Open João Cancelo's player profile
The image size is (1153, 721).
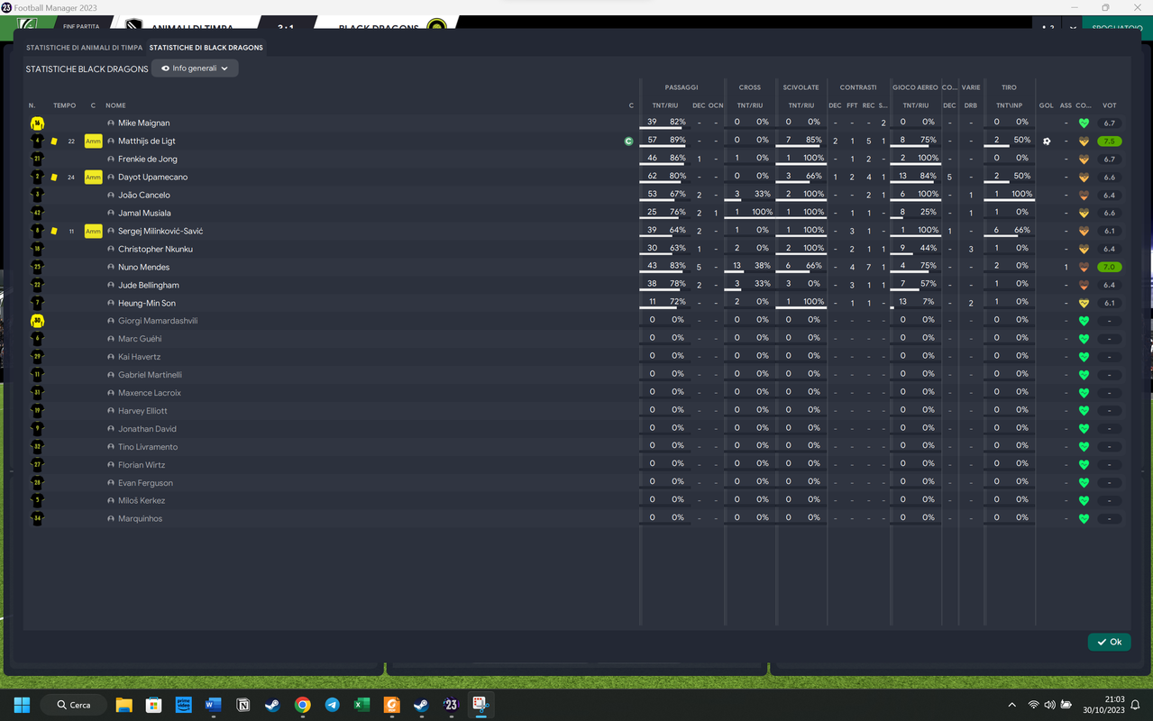pyautogui.click(x=144, y=195)
